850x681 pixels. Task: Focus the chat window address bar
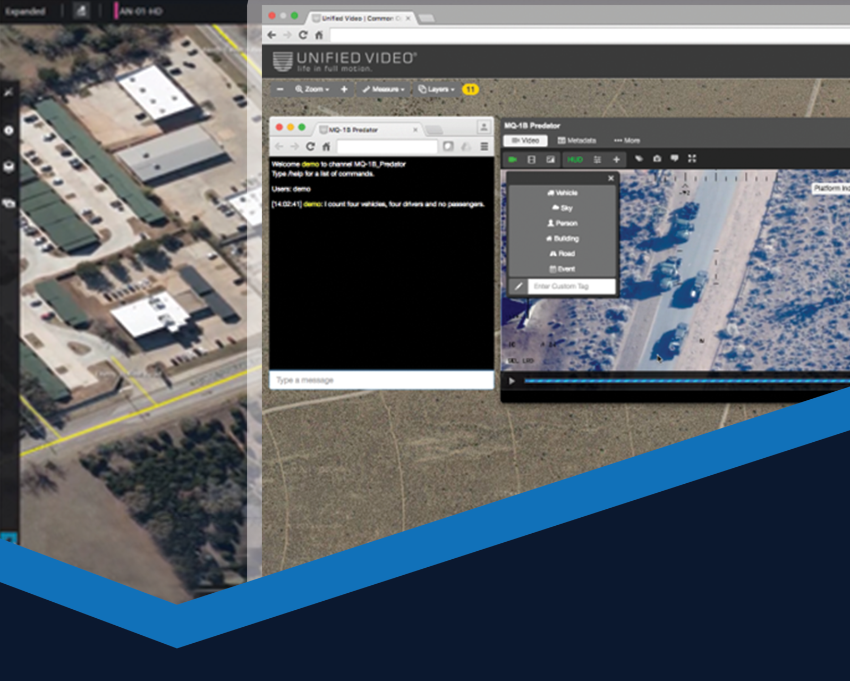[x=387, y=146]
